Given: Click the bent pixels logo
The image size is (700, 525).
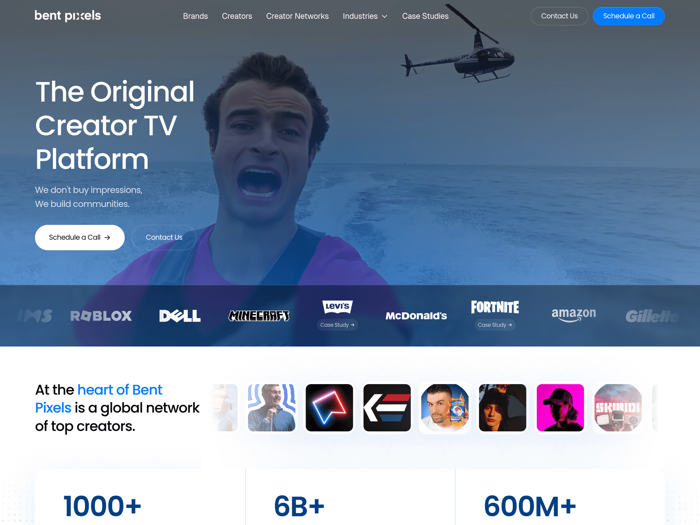Looking at the screenshot, I should tap(68, 16).
